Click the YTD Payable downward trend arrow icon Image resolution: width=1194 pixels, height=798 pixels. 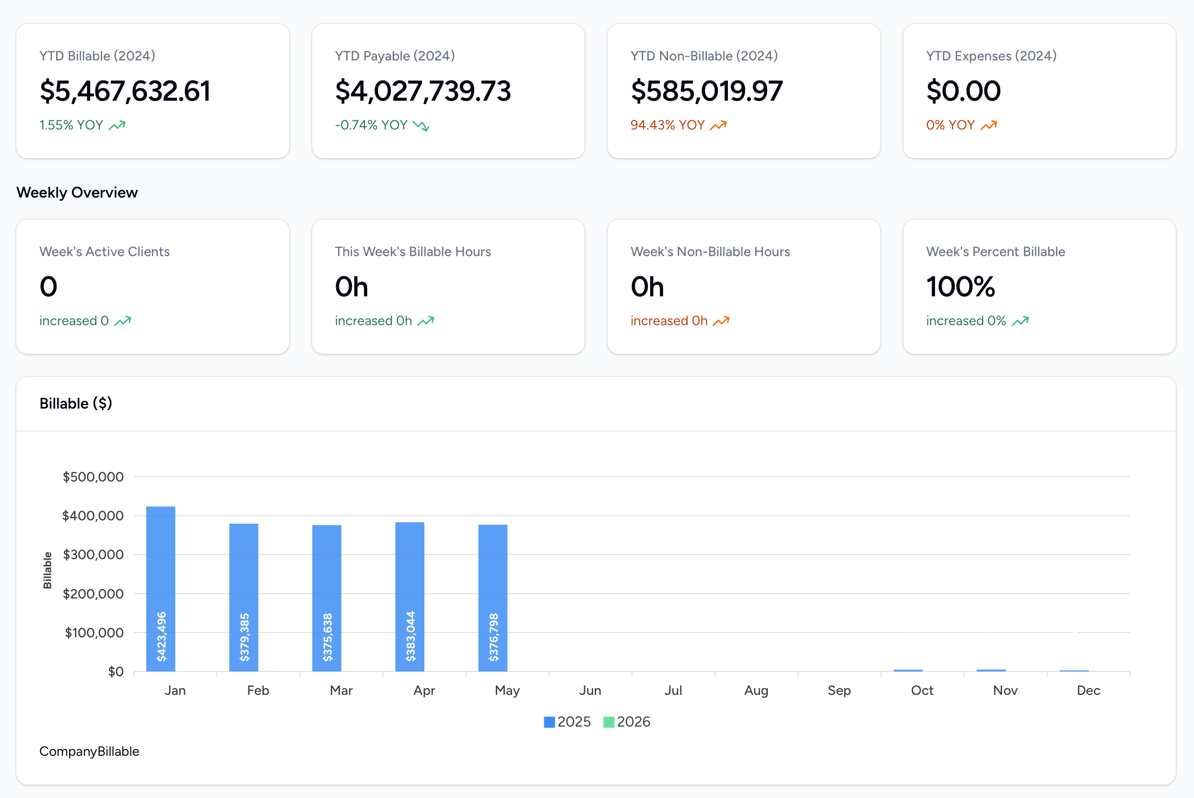tap(421, 125)
